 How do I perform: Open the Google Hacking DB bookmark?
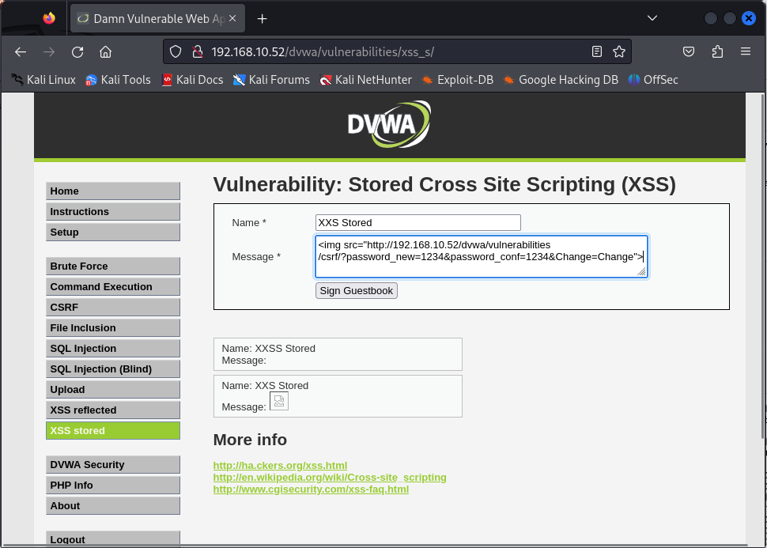(561, 80)
